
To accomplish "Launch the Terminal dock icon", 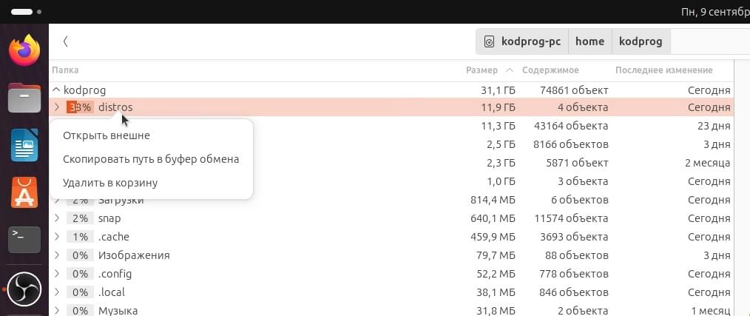I will tap(24, 239).
